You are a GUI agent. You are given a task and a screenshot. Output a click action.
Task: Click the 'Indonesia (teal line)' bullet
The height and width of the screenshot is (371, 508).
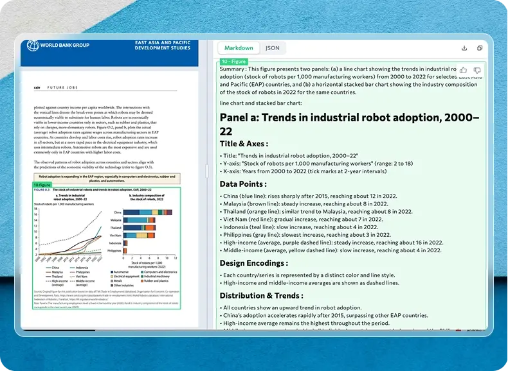tap(299, 227)
